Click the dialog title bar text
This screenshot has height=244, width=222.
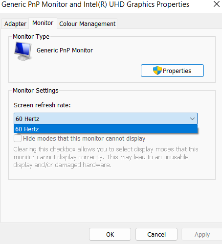point(95,4)
